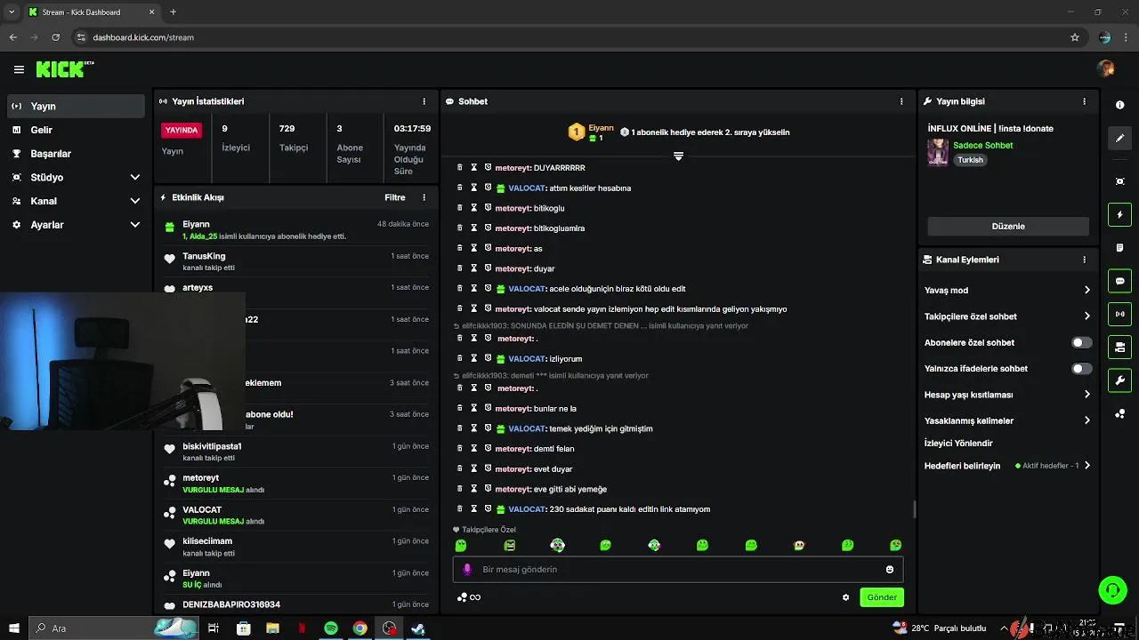Bookmark this page with star icon
The image size is (1139, 640).
pyautogui.click(x=1075, y=37)
